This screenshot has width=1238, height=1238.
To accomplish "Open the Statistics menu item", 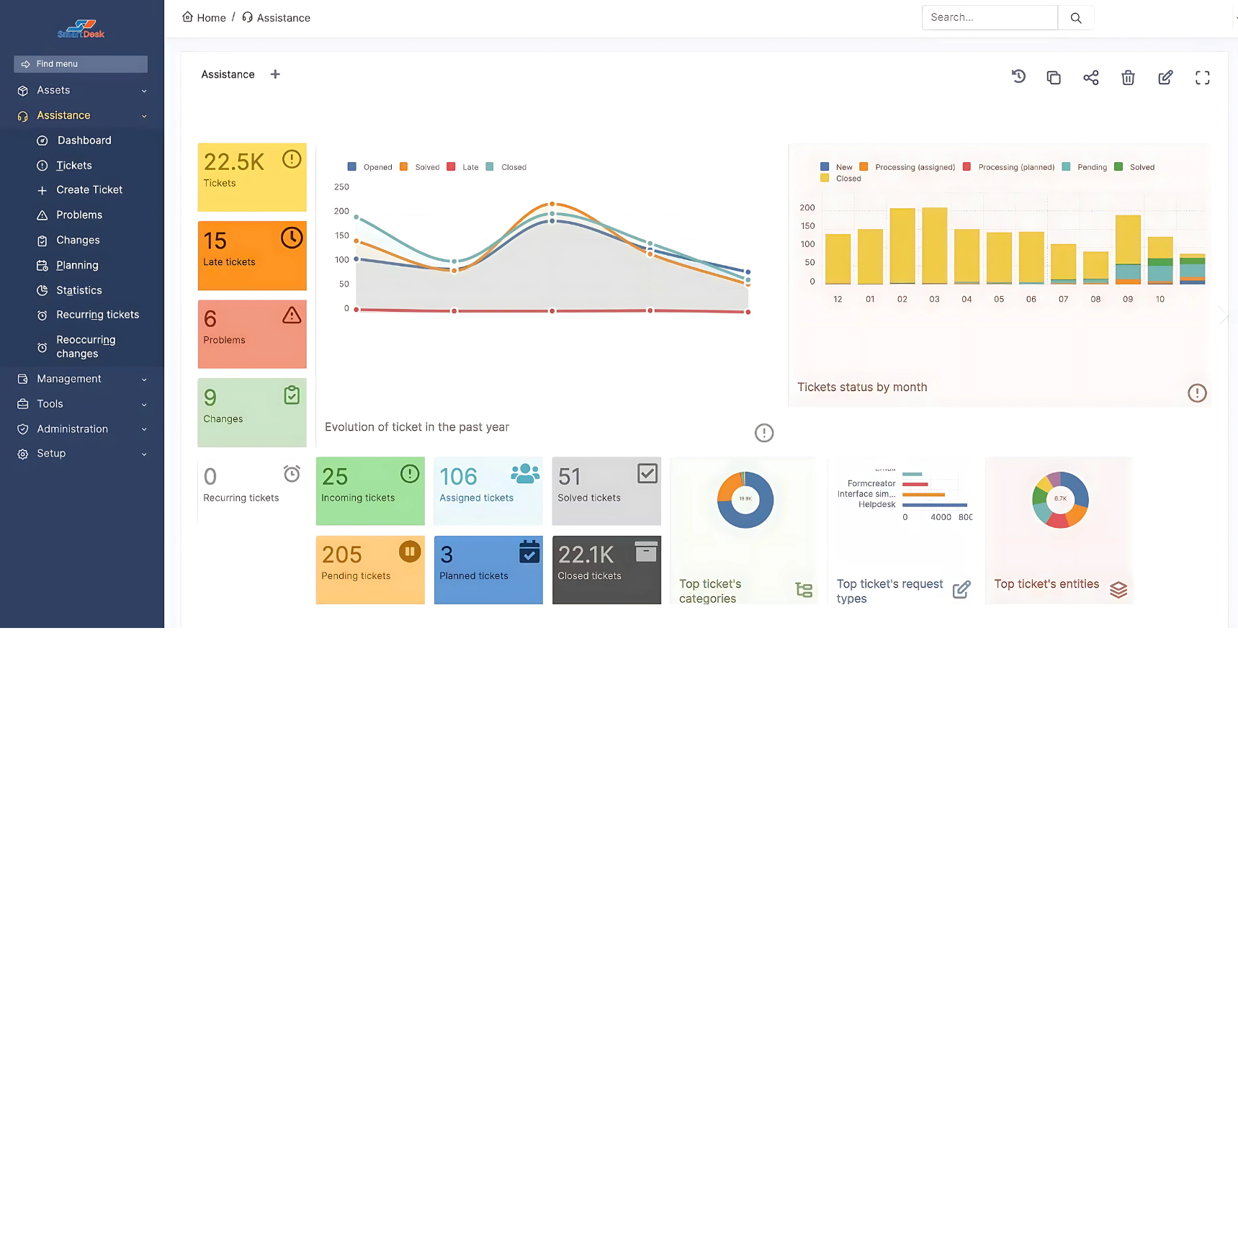I will point(79,290).
